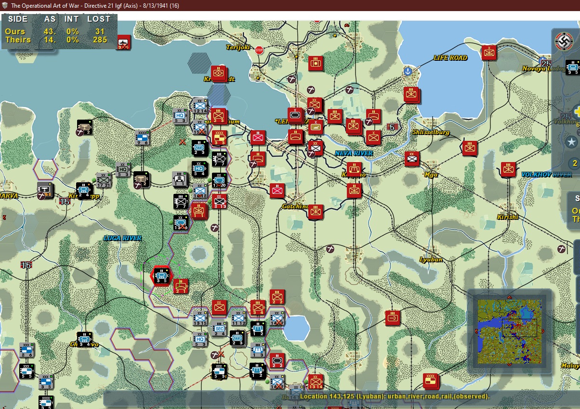580x409 pixels.
Task: Click the Lyuban town label
Action: [x=431, y=259]
